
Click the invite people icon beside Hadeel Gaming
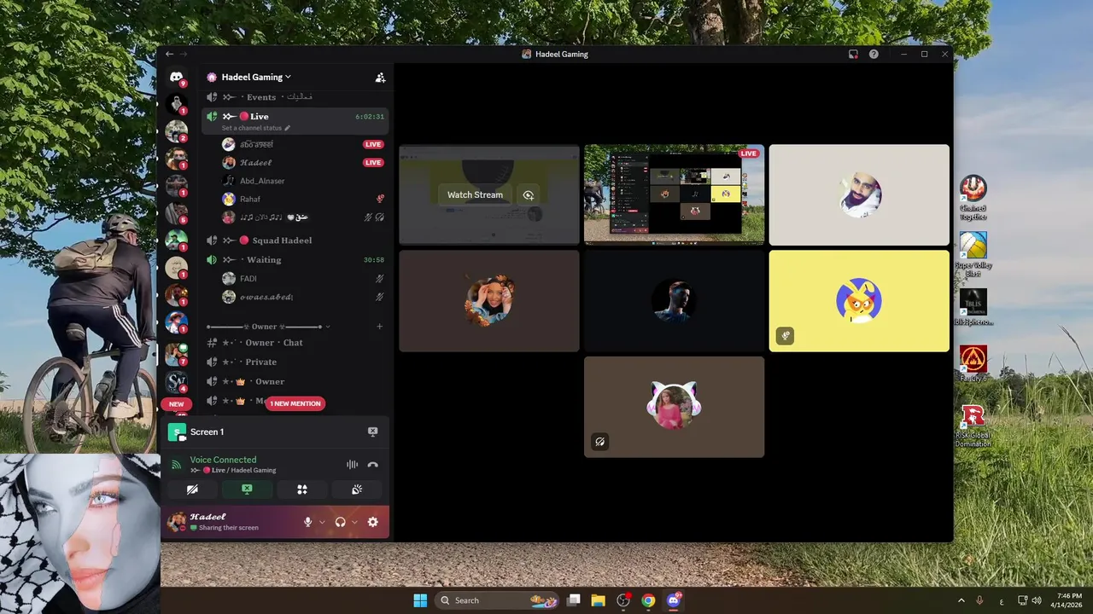(380, 78)
